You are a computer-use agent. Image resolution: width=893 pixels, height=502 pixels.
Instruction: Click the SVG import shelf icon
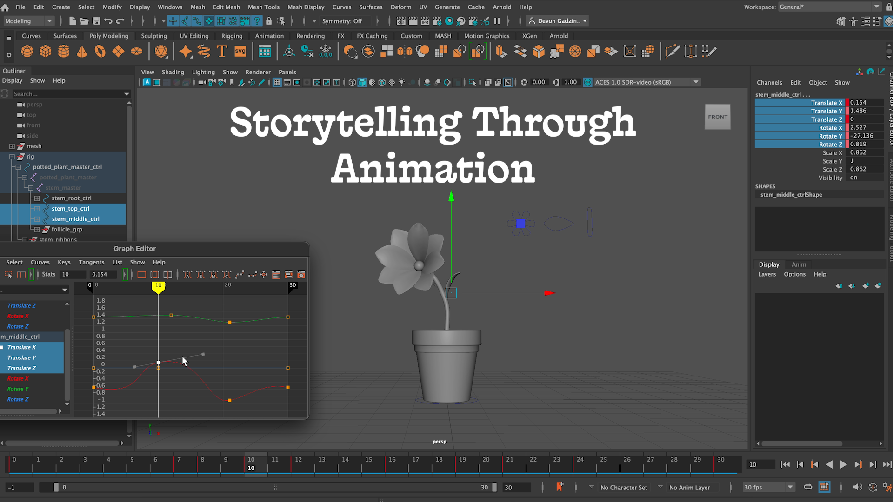click(240, 52)
